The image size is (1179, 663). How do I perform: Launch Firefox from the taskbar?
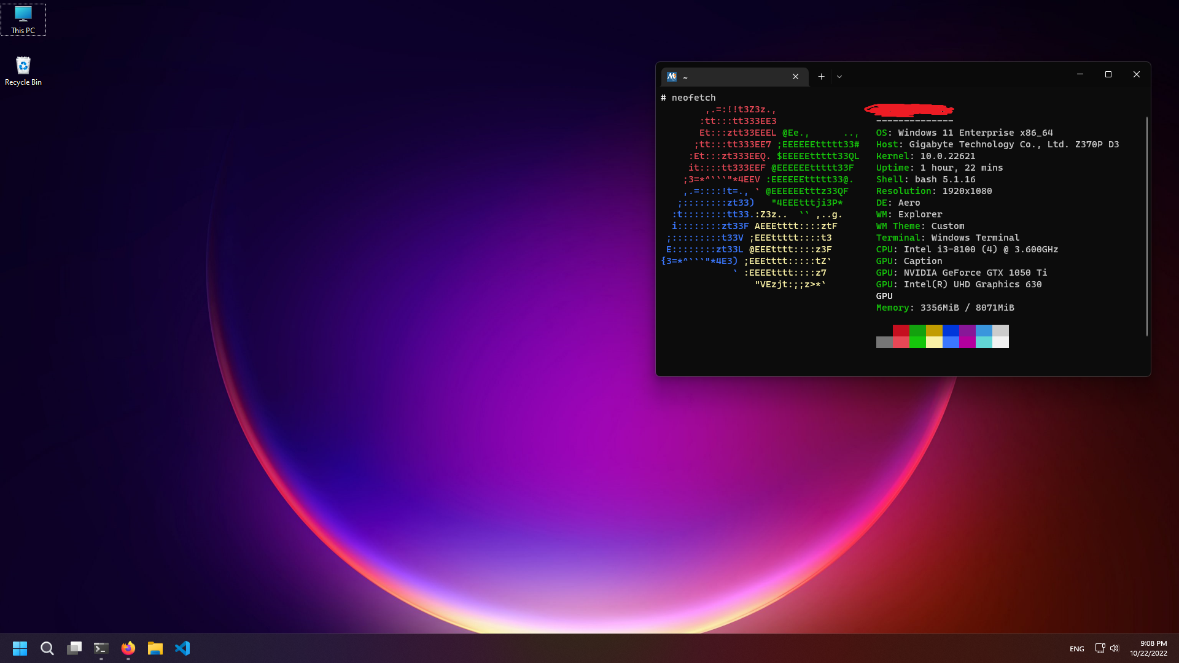pos(128,648)
